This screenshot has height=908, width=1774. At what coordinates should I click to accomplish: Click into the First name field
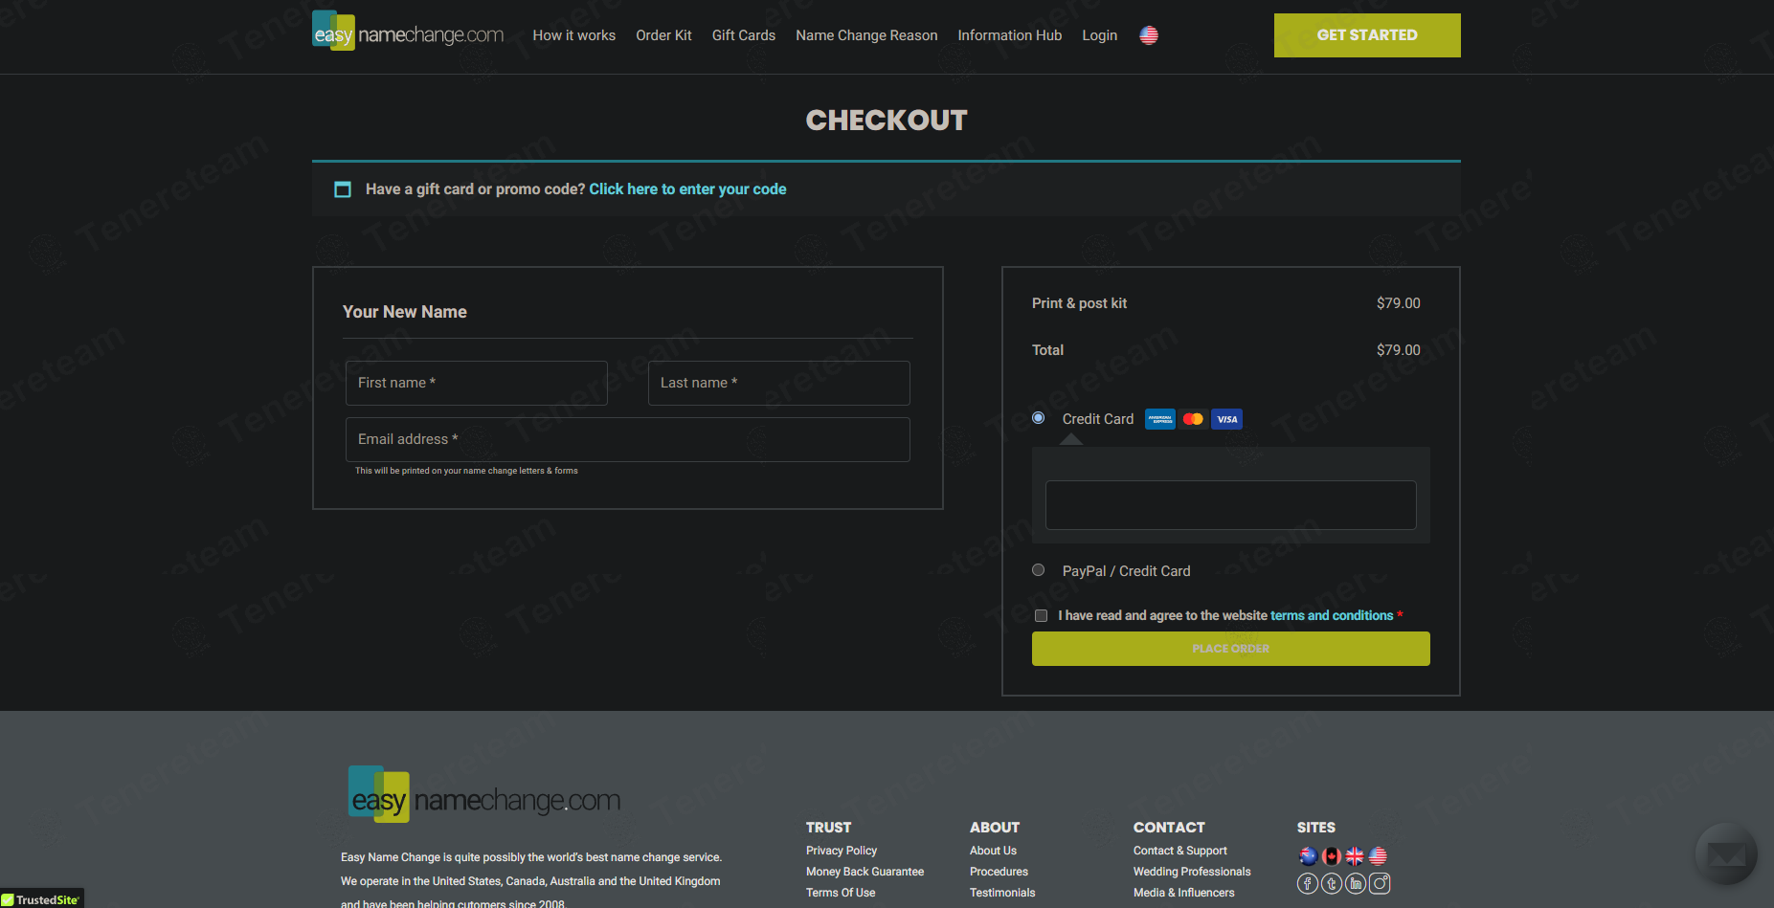pyautogui.click(x=476, y=383)
